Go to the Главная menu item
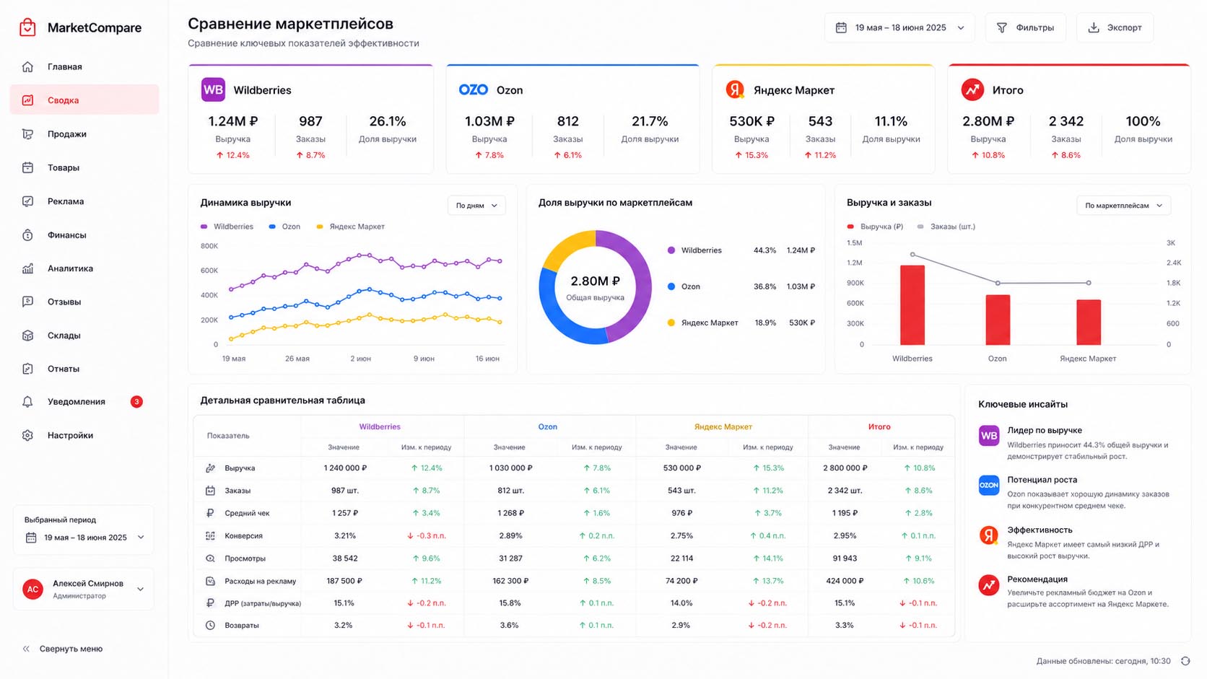The image size is (1207, 679). point(84,67)
